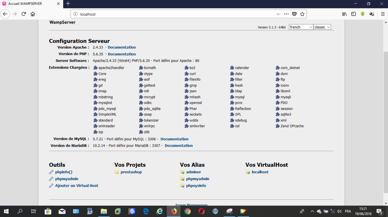The image size is (388, 217).
Task: Click Ajouter un Virtual Host link
Action: (77, 186)
